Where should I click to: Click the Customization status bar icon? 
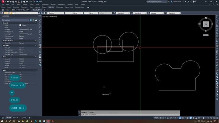coord(217,118)
